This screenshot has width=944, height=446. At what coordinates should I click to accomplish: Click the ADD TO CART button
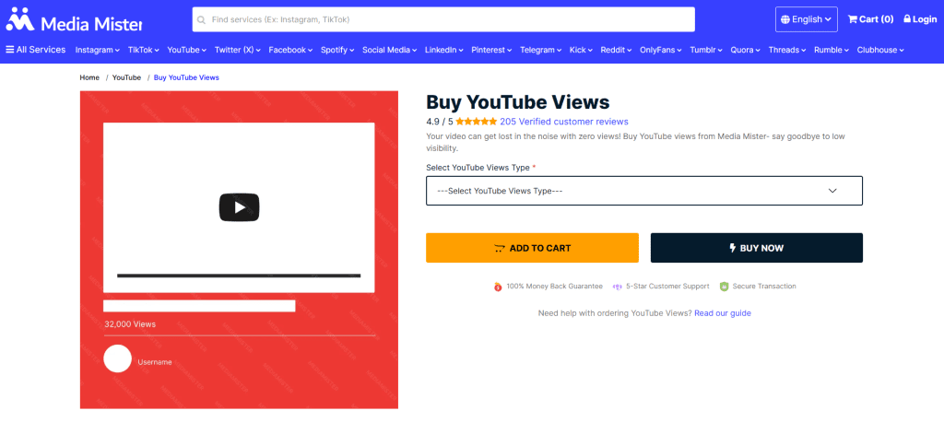(532, 248)
